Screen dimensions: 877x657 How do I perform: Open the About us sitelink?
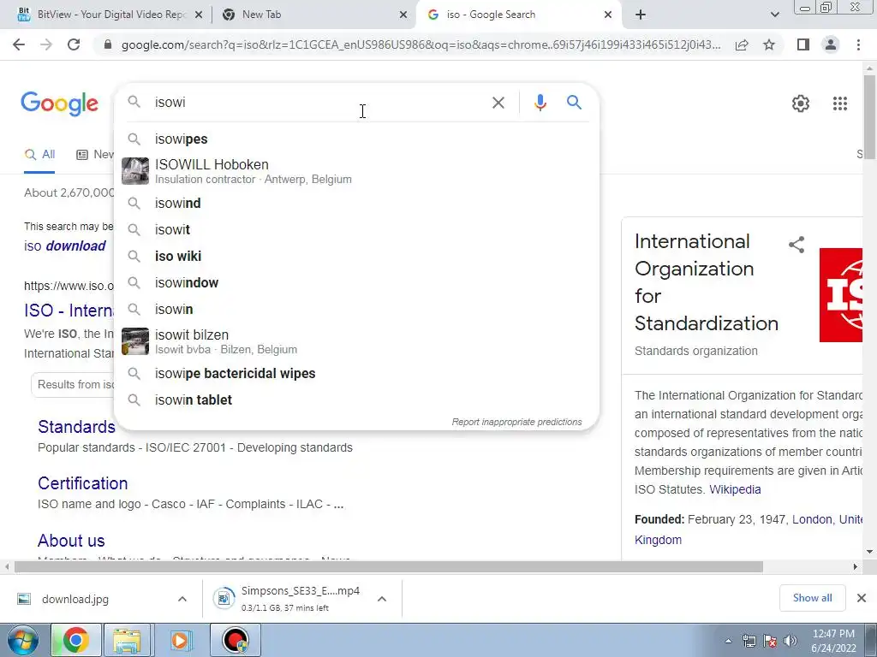(71, 541)
